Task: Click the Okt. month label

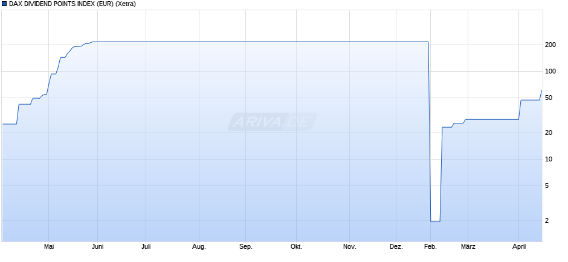Action: (296, 247)
